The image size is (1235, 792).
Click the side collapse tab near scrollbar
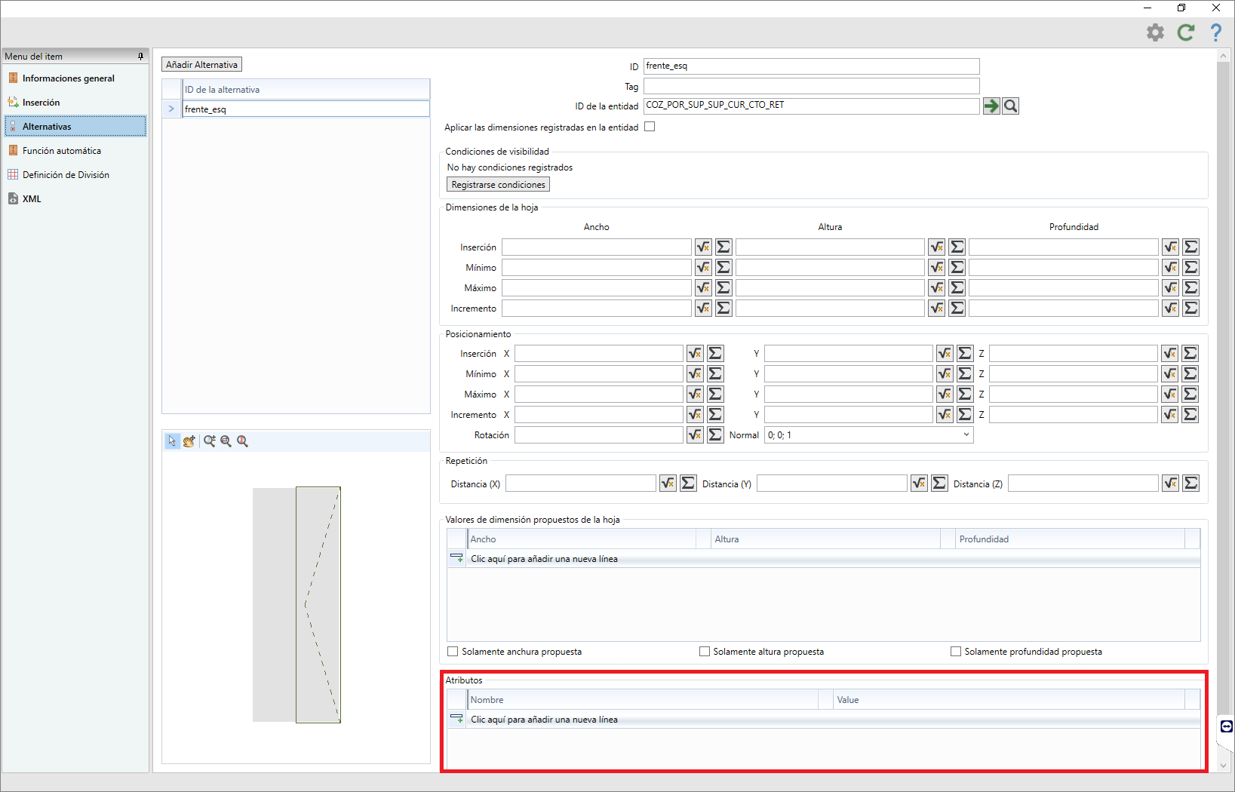tap(1227, 727)
